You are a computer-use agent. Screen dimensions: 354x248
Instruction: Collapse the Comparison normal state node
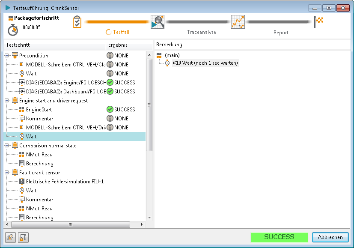tap(6, 146)
